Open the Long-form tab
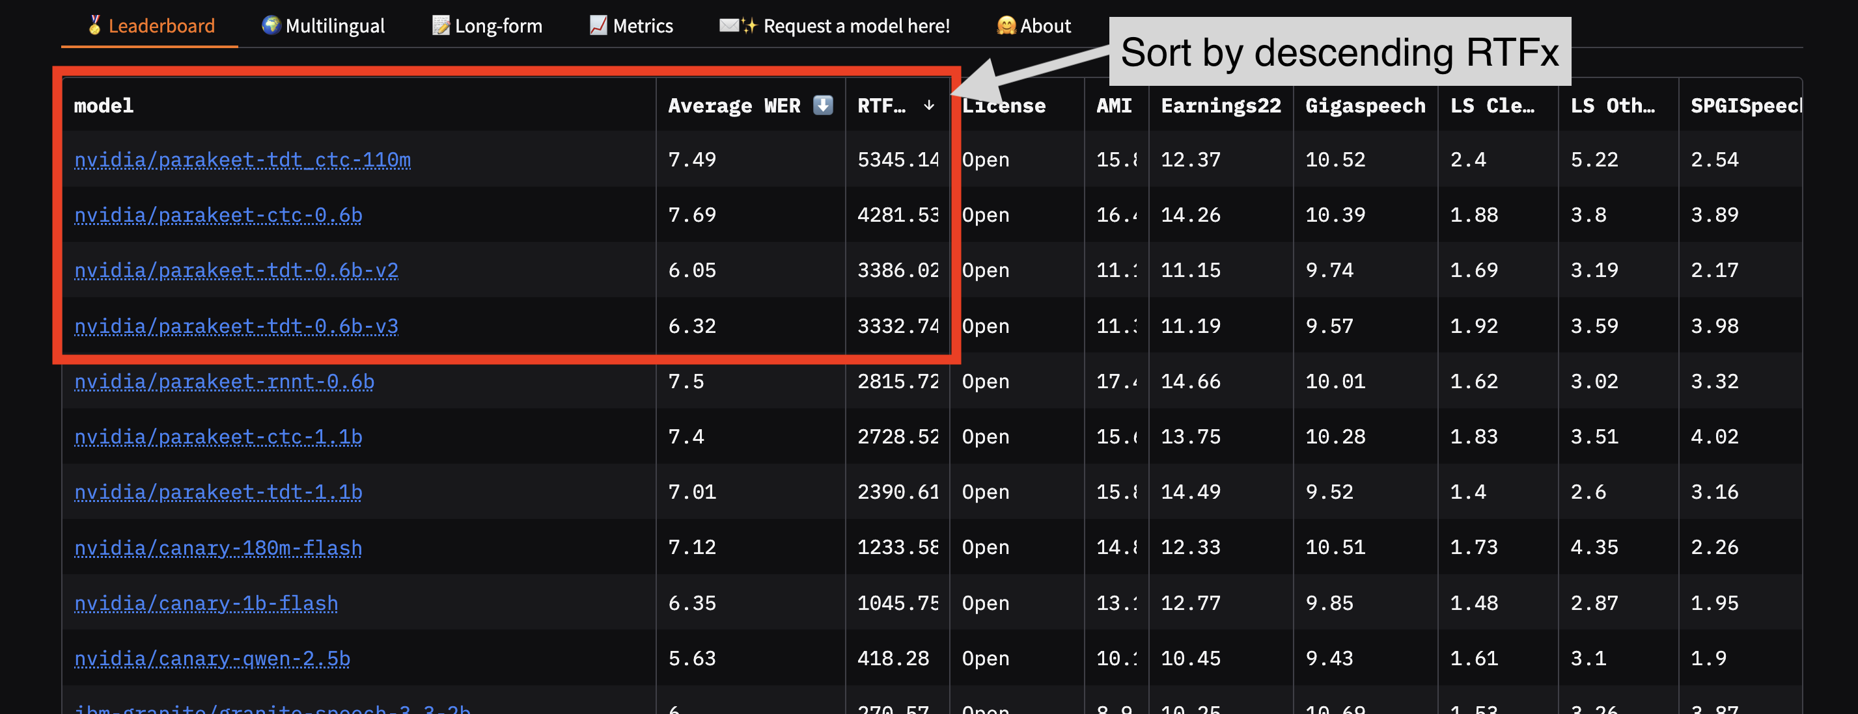This screenshot has width=1858, height=714. 487,26
